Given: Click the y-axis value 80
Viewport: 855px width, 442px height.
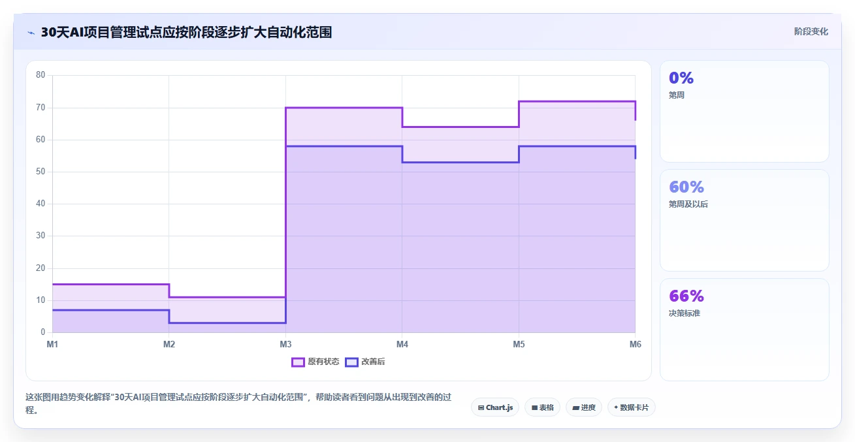Looking at the screenshot, I should 40,75.
